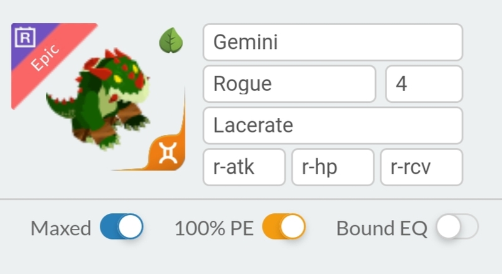Click the Bound EQ label text
Screen dimensions: 502x274
coord(382,228)
